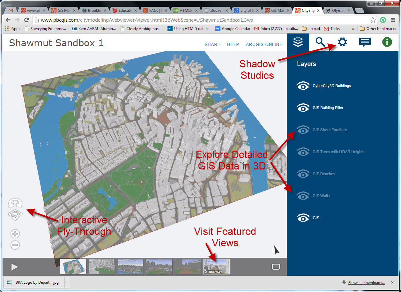Viewport: 401px width, 292px height.
Task: Toggle the fullscreen rectangle icon
Action: tap(276, 267)
